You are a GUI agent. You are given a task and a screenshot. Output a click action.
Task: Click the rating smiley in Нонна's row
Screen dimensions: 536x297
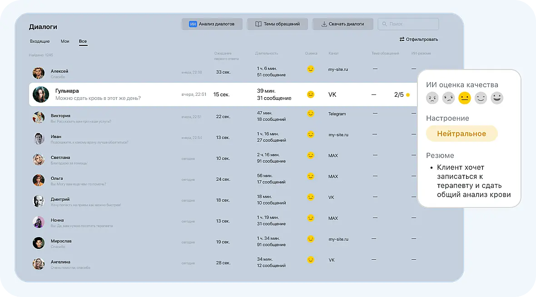coord(310,218)
